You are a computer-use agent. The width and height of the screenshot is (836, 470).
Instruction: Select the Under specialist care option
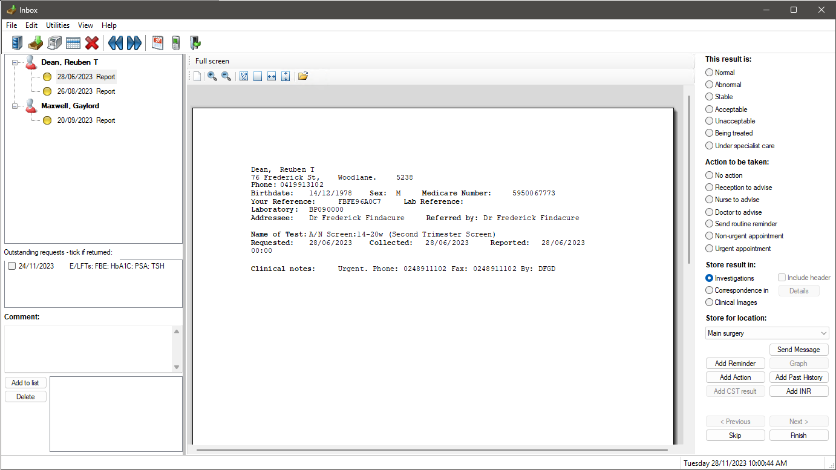point(710,146)
